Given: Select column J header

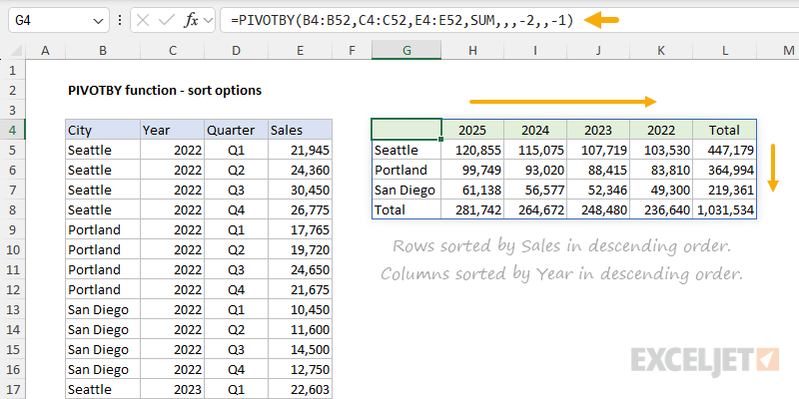Looking at the screenshot, I should tap(598, 51).
